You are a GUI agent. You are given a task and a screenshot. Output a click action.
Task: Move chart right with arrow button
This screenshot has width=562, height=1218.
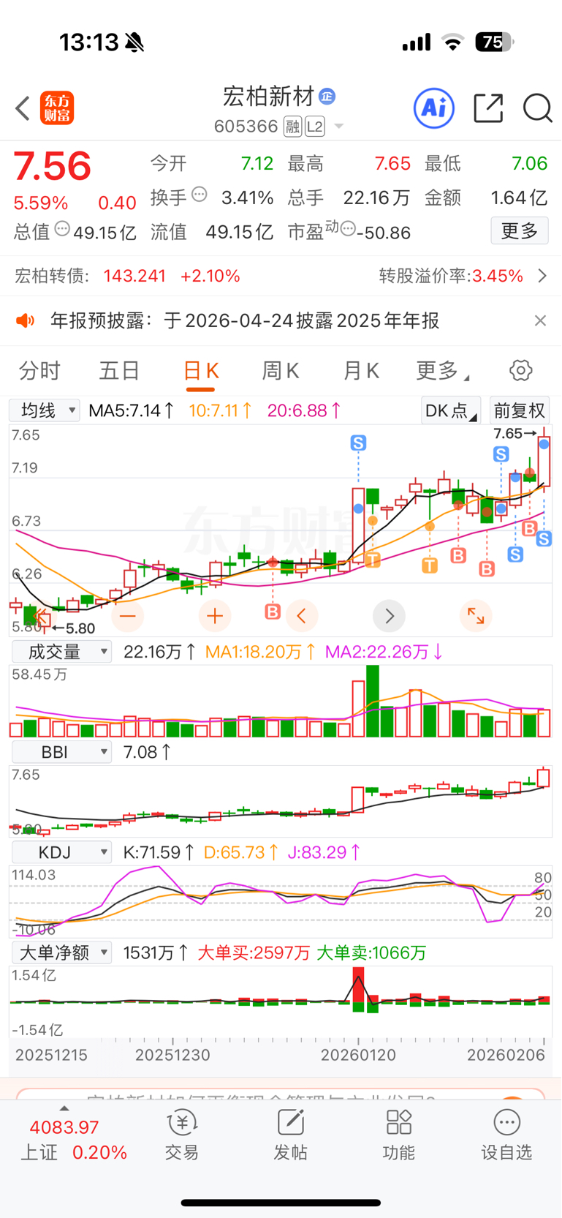[x=389, y=616]
